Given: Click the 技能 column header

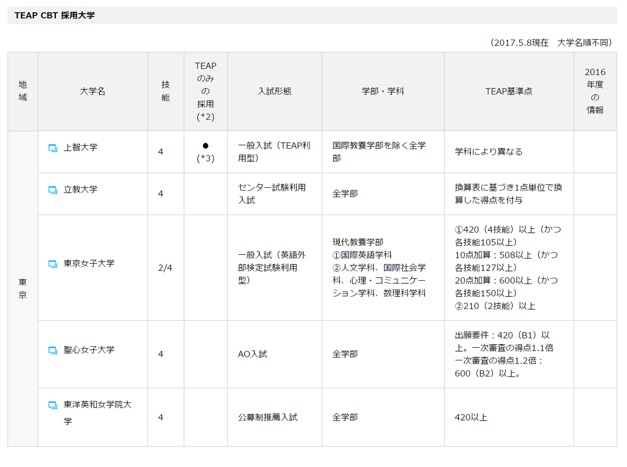Looking at the screenshot, I should [x=166, y=91].
